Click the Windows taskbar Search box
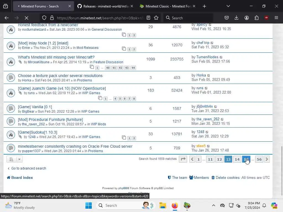Viewport: 283px width, 212px height. 126,205
